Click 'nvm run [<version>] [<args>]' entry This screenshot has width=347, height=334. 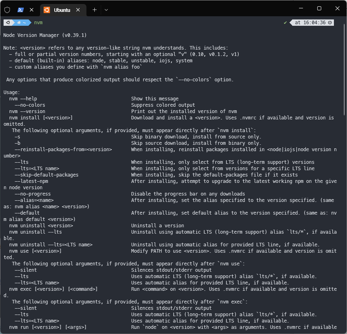pos(48,327)
